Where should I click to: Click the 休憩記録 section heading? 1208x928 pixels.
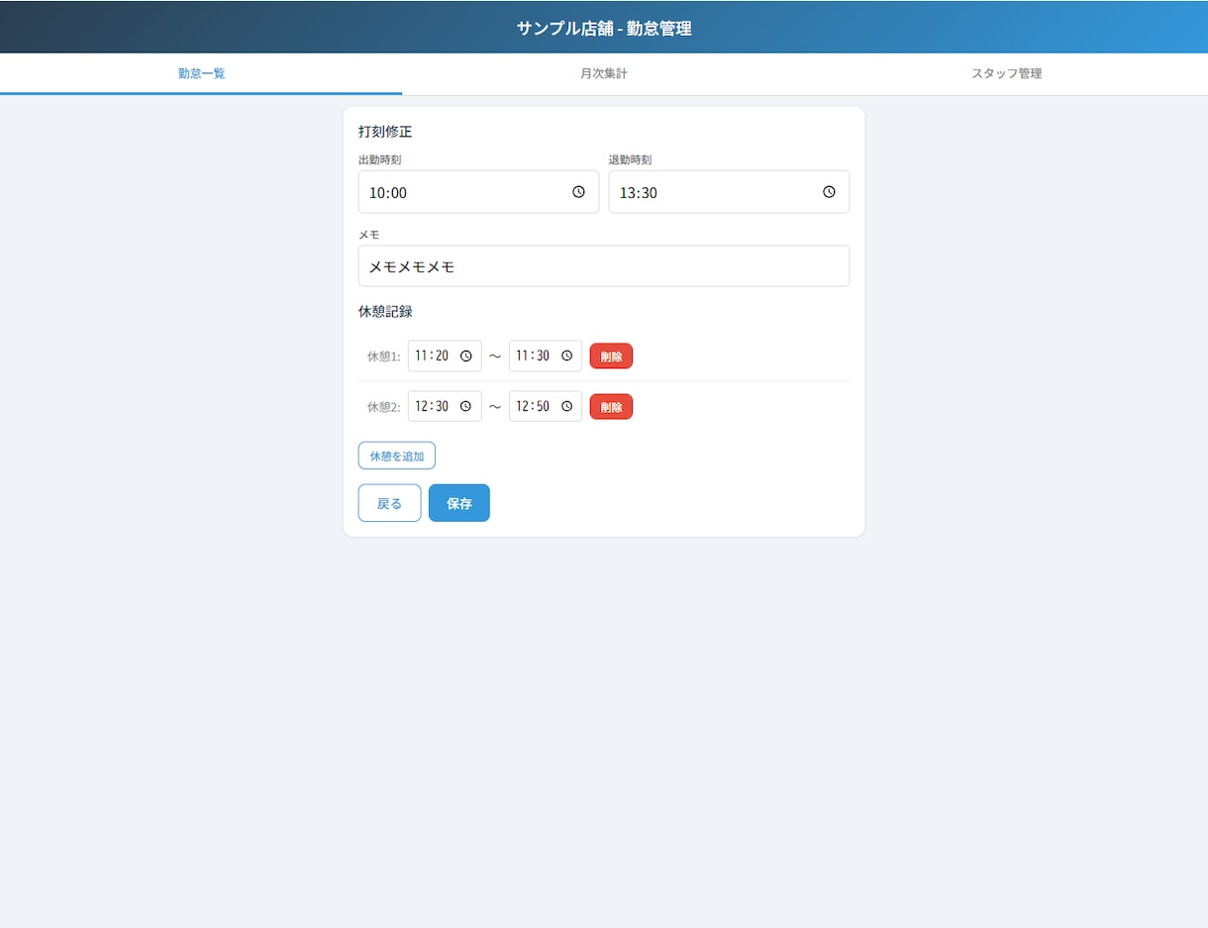(x=385, y=311)
